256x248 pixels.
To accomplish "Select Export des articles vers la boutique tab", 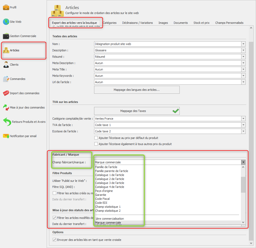I will (x=74, y=23).
